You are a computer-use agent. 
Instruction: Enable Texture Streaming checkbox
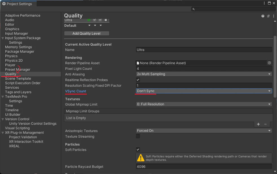(x=138, y=136)
